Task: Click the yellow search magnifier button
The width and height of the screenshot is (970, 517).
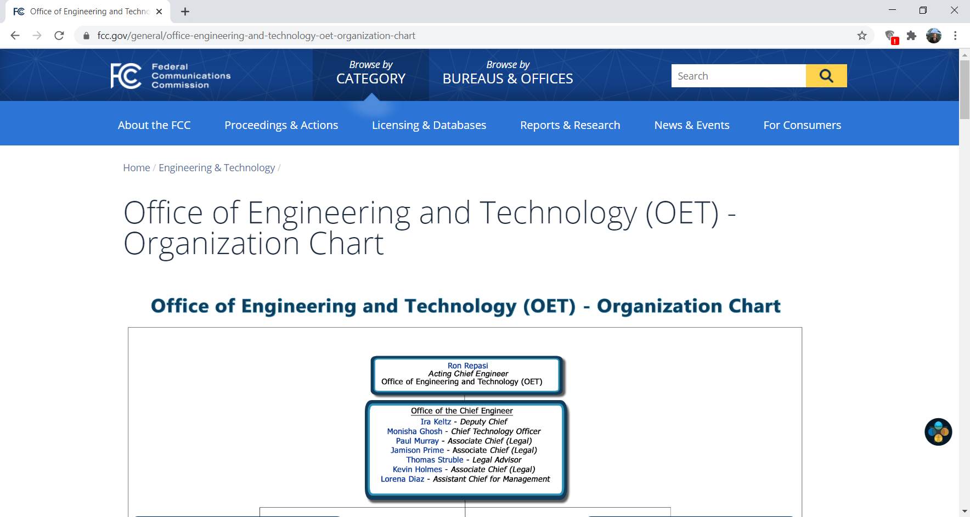Action: (826, 76)
